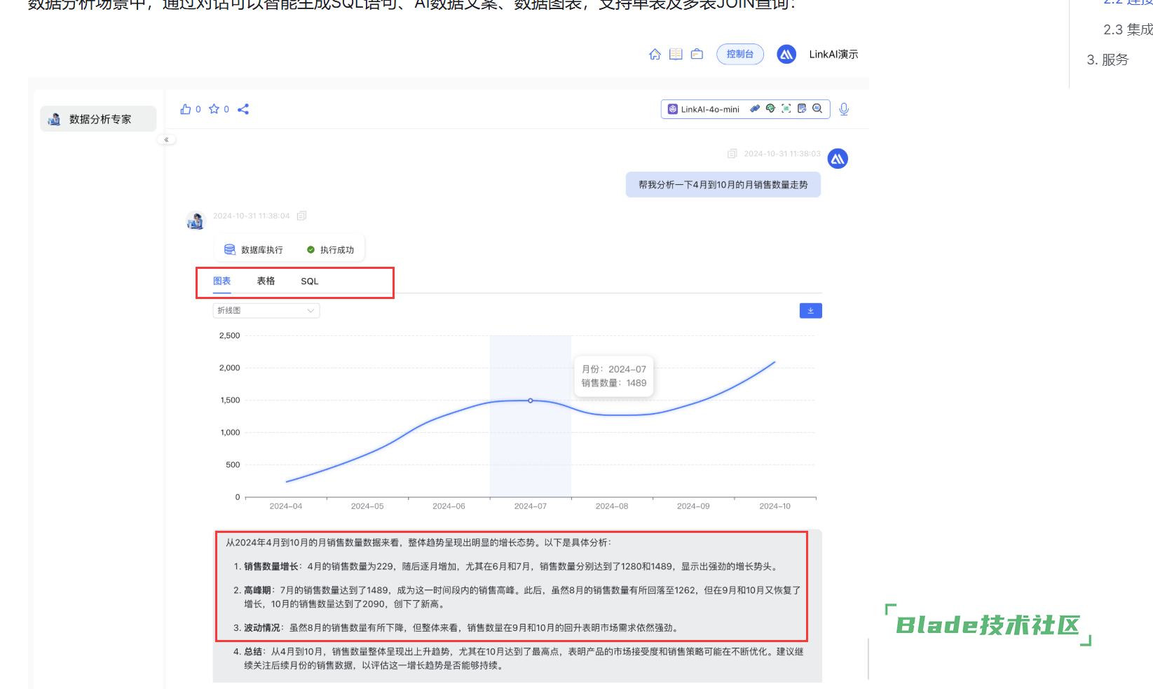
Task: Collapse the left sidebar with chevron
Action: click(166, 139)
